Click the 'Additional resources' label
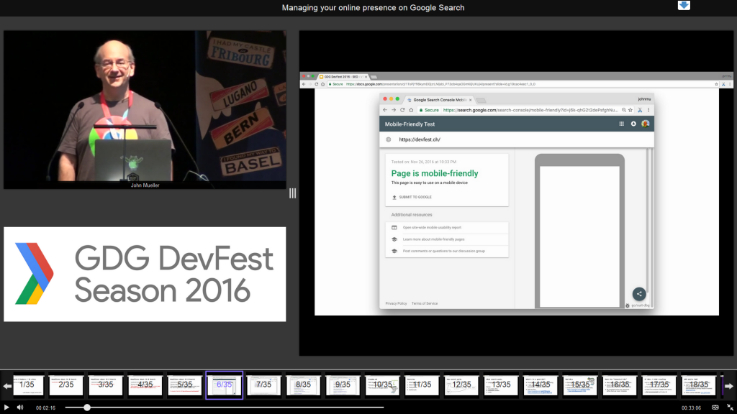The height and width of the screenshot is (414, 737). pyautogui.click(x=412, y=215)
